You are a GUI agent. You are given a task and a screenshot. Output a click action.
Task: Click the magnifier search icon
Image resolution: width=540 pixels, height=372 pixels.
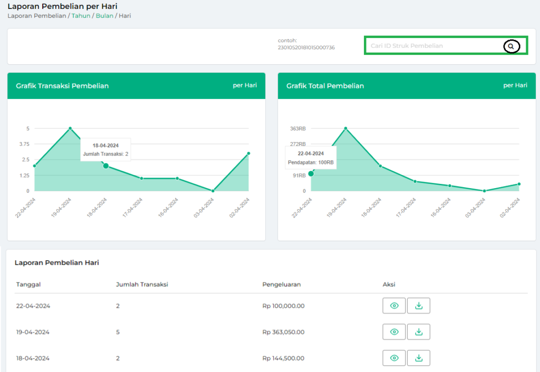coord(510,46)
